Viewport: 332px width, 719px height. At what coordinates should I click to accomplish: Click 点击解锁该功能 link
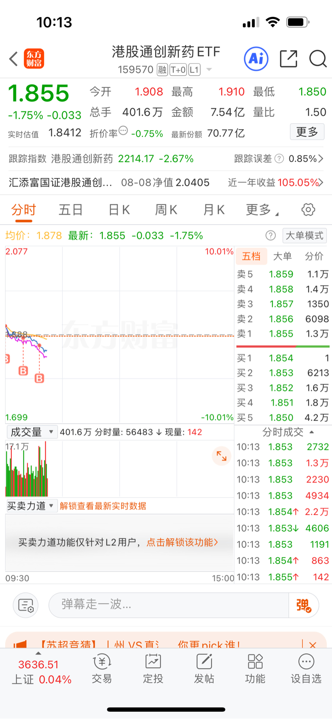182,542
